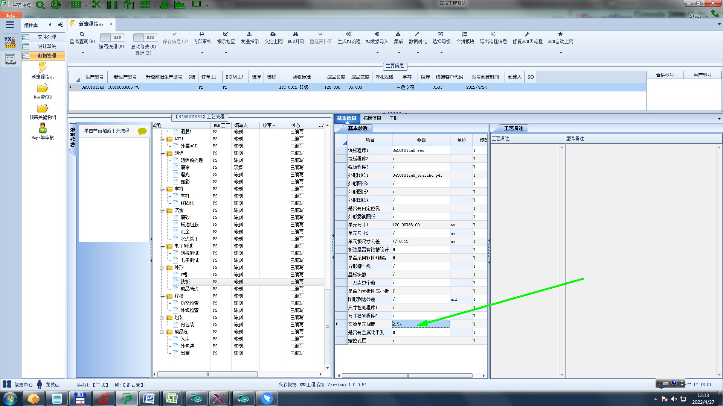Click the 文控上网 cloud icon
The height and width of the screenshot is (406, 723).
273,34
